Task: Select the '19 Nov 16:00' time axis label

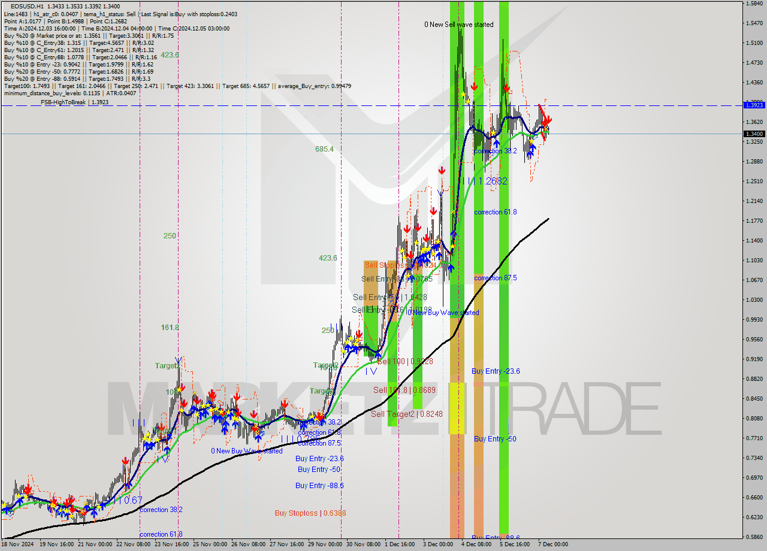Action: pyautogui.click(x=56, y=544)
